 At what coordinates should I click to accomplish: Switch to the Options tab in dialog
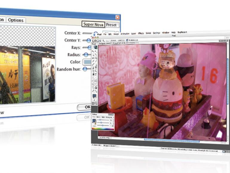(16, 20)
